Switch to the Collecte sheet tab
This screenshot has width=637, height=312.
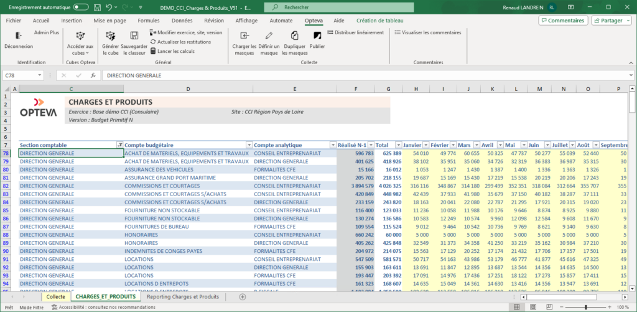[x=55, y=297]
